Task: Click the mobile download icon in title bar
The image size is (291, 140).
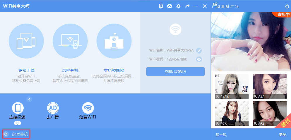Action: tap(161, 6)
